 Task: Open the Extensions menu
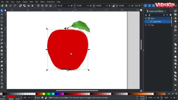coord(51,2)
